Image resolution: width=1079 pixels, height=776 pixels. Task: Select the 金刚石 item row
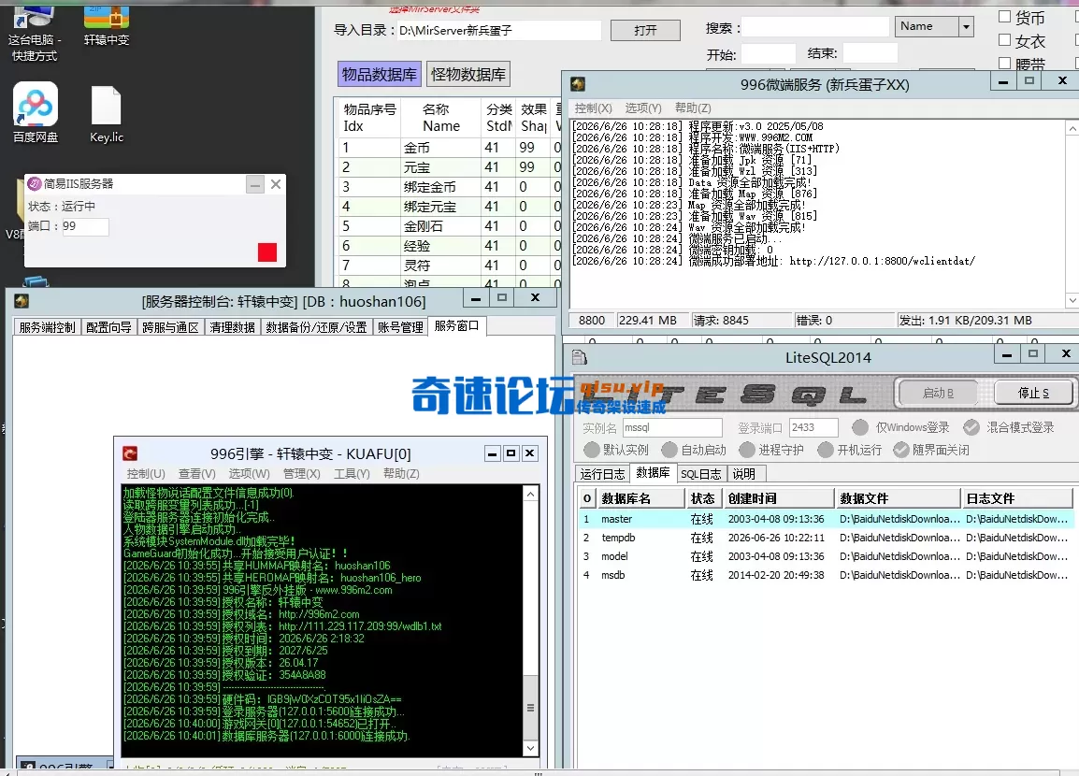(449, 226)
